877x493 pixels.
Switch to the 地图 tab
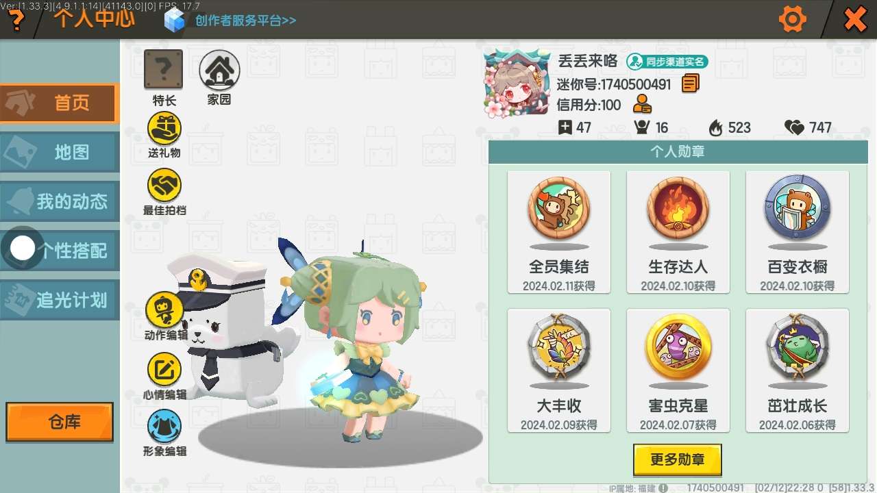coord(60,152)
